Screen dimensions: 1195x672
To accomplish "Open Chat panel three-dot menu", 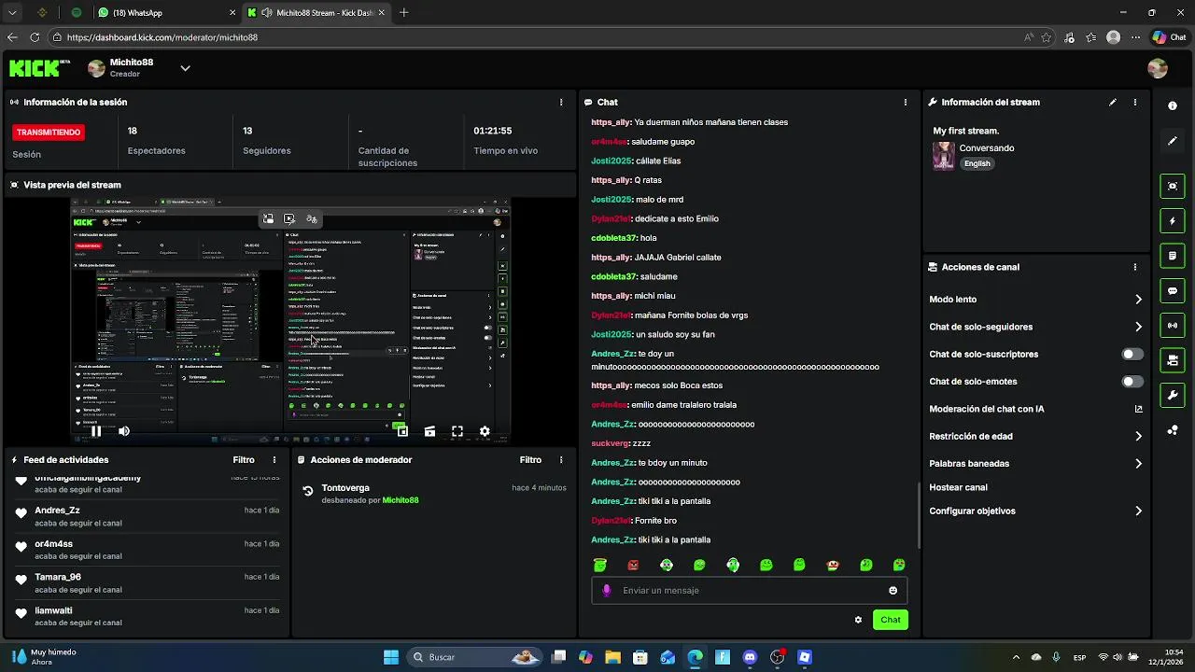I will click(x=906, y=103).
